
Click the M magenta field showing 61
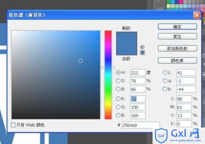(184, 107)
